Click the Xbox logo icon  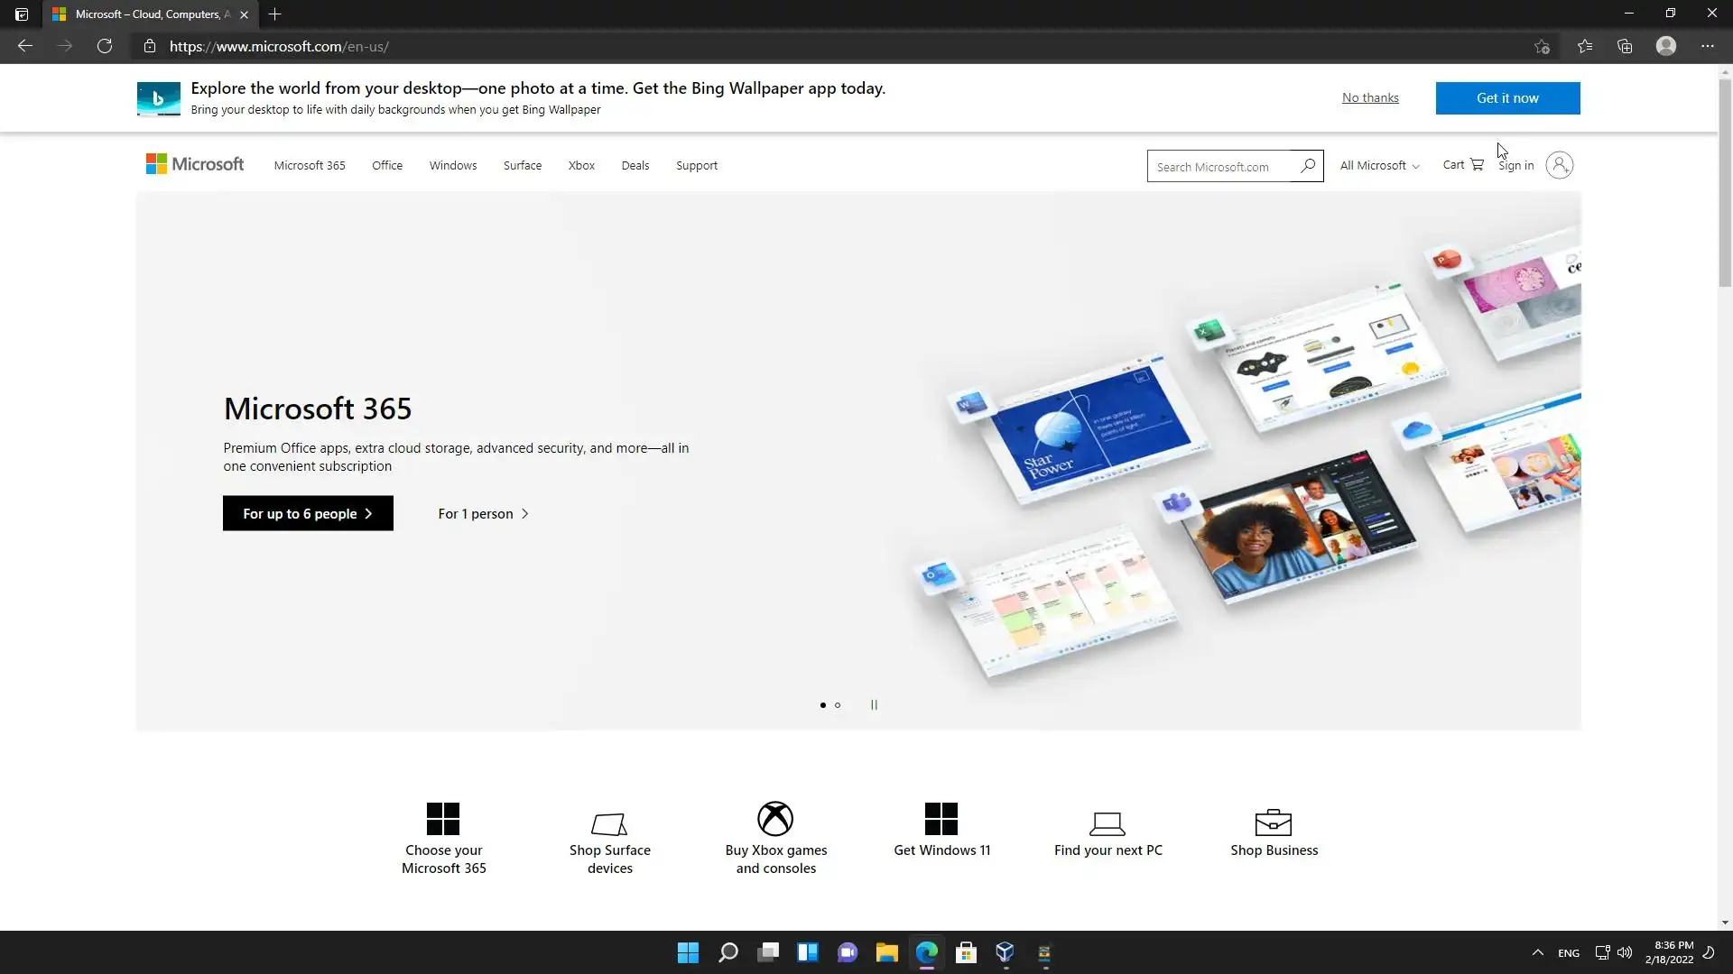click(775, 819)
